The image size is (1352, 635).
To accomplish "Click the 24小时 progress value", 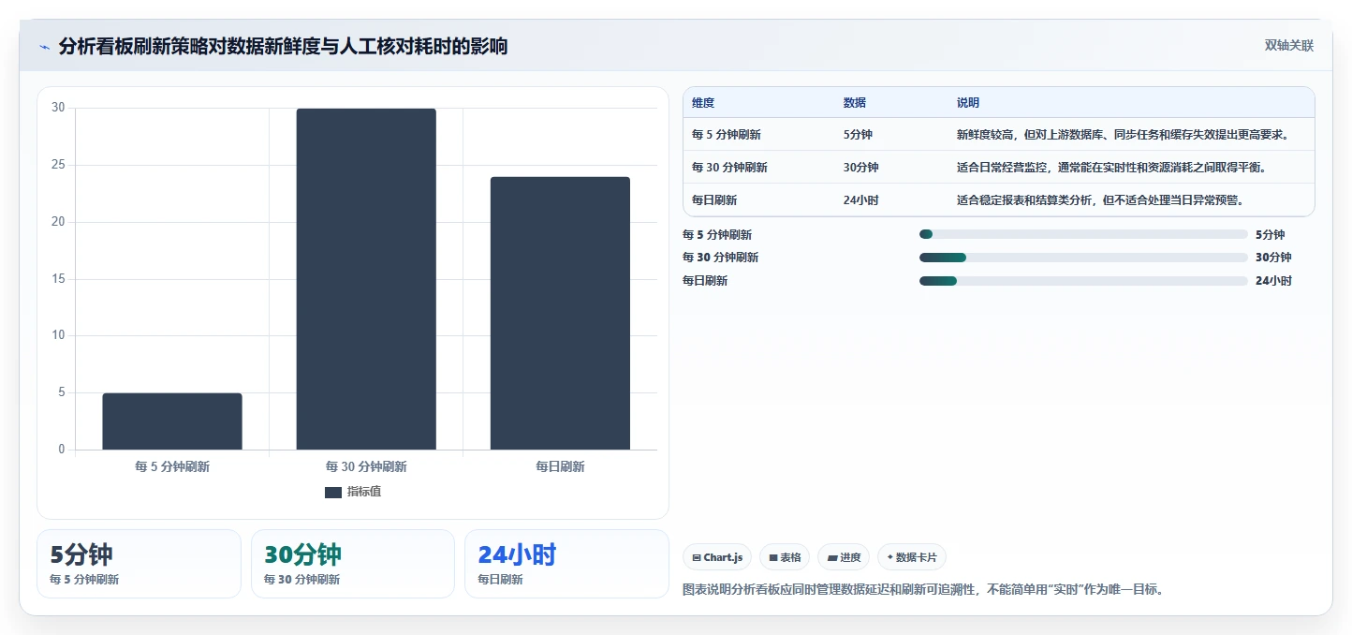I will [x=1273, y=281].
